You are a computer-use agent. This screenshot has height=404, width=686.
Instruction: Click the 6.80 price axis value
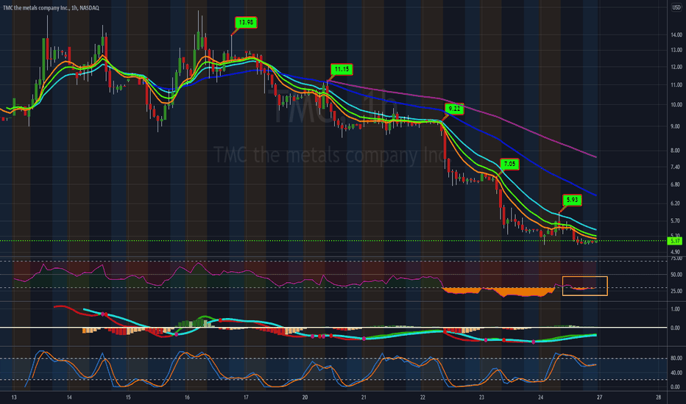point(676,185)
